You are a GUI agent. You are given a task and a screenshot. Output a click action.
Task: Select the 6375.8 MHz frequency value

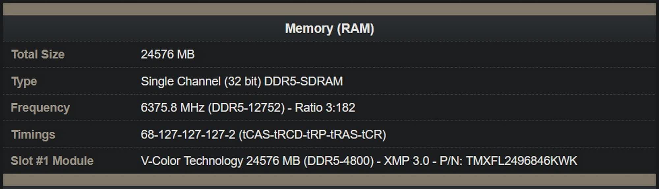[172, 108]
